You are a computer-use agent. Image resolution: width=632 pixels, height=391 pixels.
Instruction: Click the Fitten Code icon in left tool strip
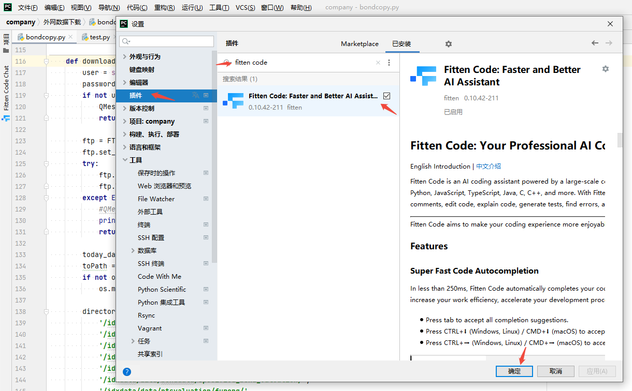(x=6, y=118)
